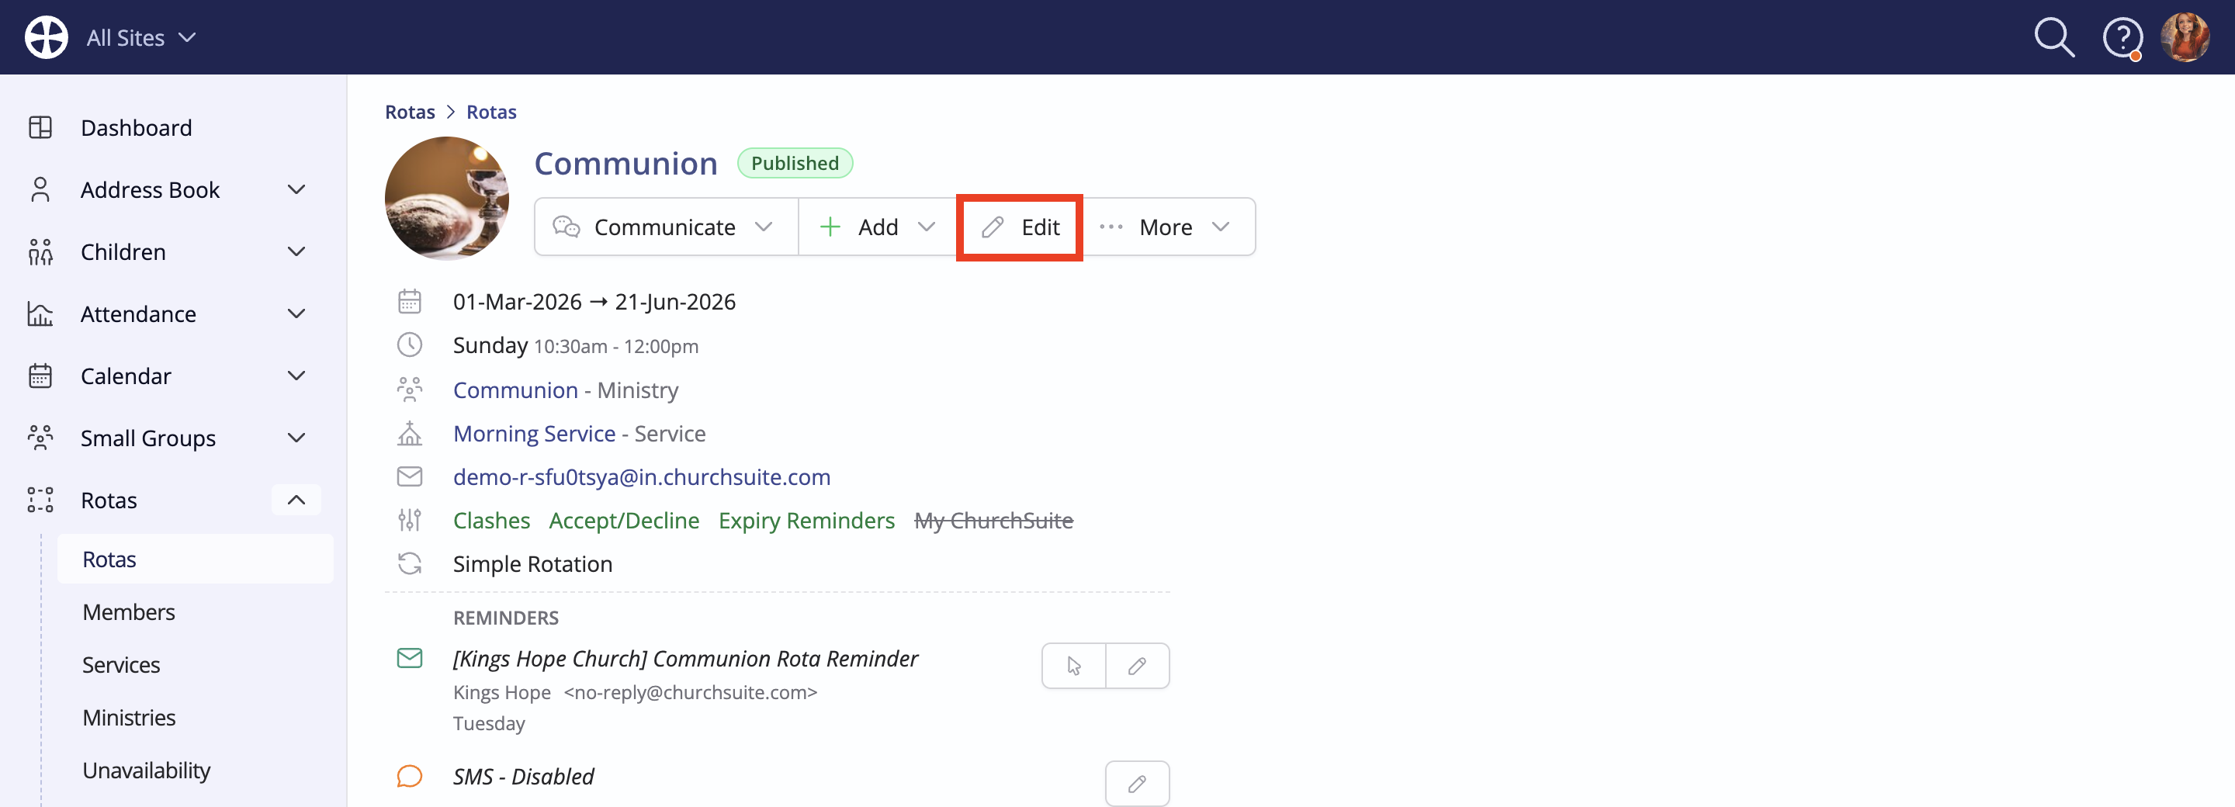This screenshot has height=807, width=2235.
Task: Click the ChurchSuite logo icon
Action: pos(46,37)
